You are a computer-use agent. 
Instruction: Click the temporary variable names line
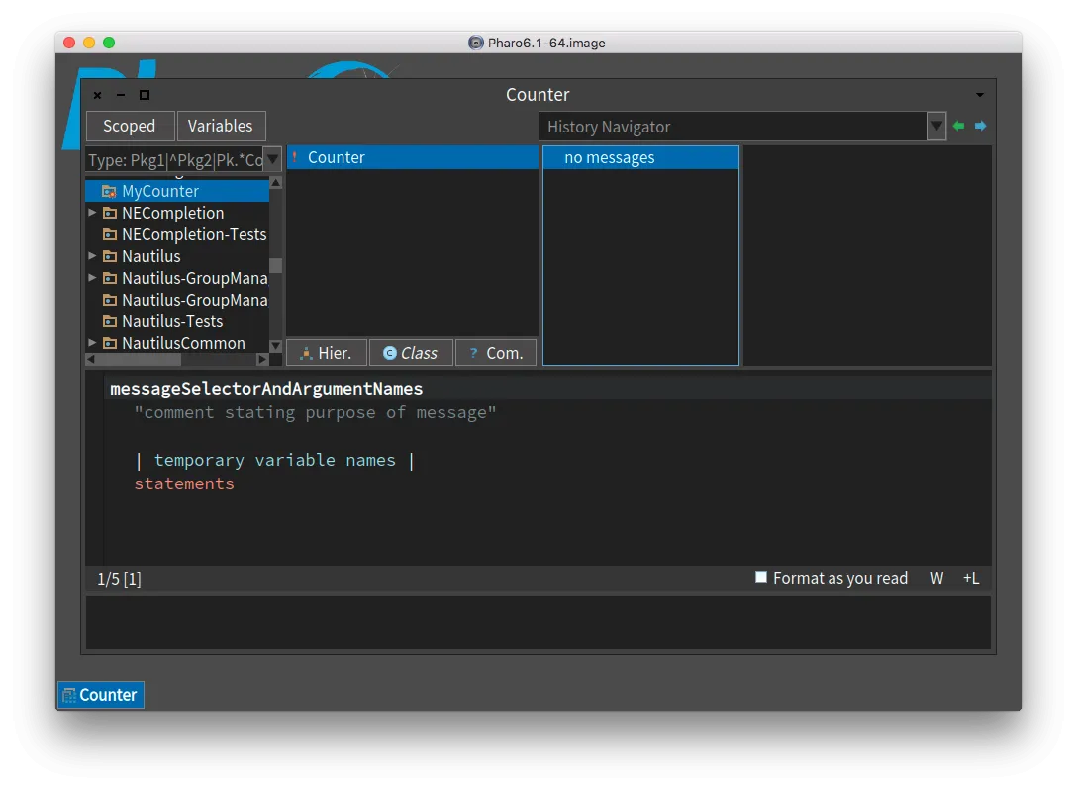point(275,460)
